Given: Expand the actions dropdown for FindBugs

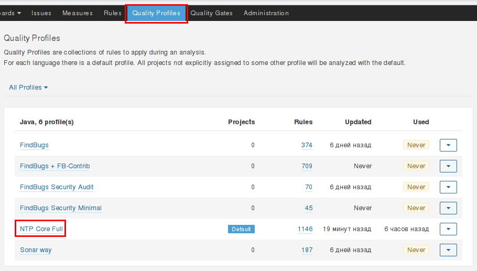Looking at the screenshot, I should coord(448,145).
